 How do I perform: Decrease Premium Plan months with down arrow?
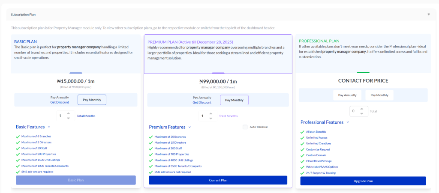tap(210, 118)
